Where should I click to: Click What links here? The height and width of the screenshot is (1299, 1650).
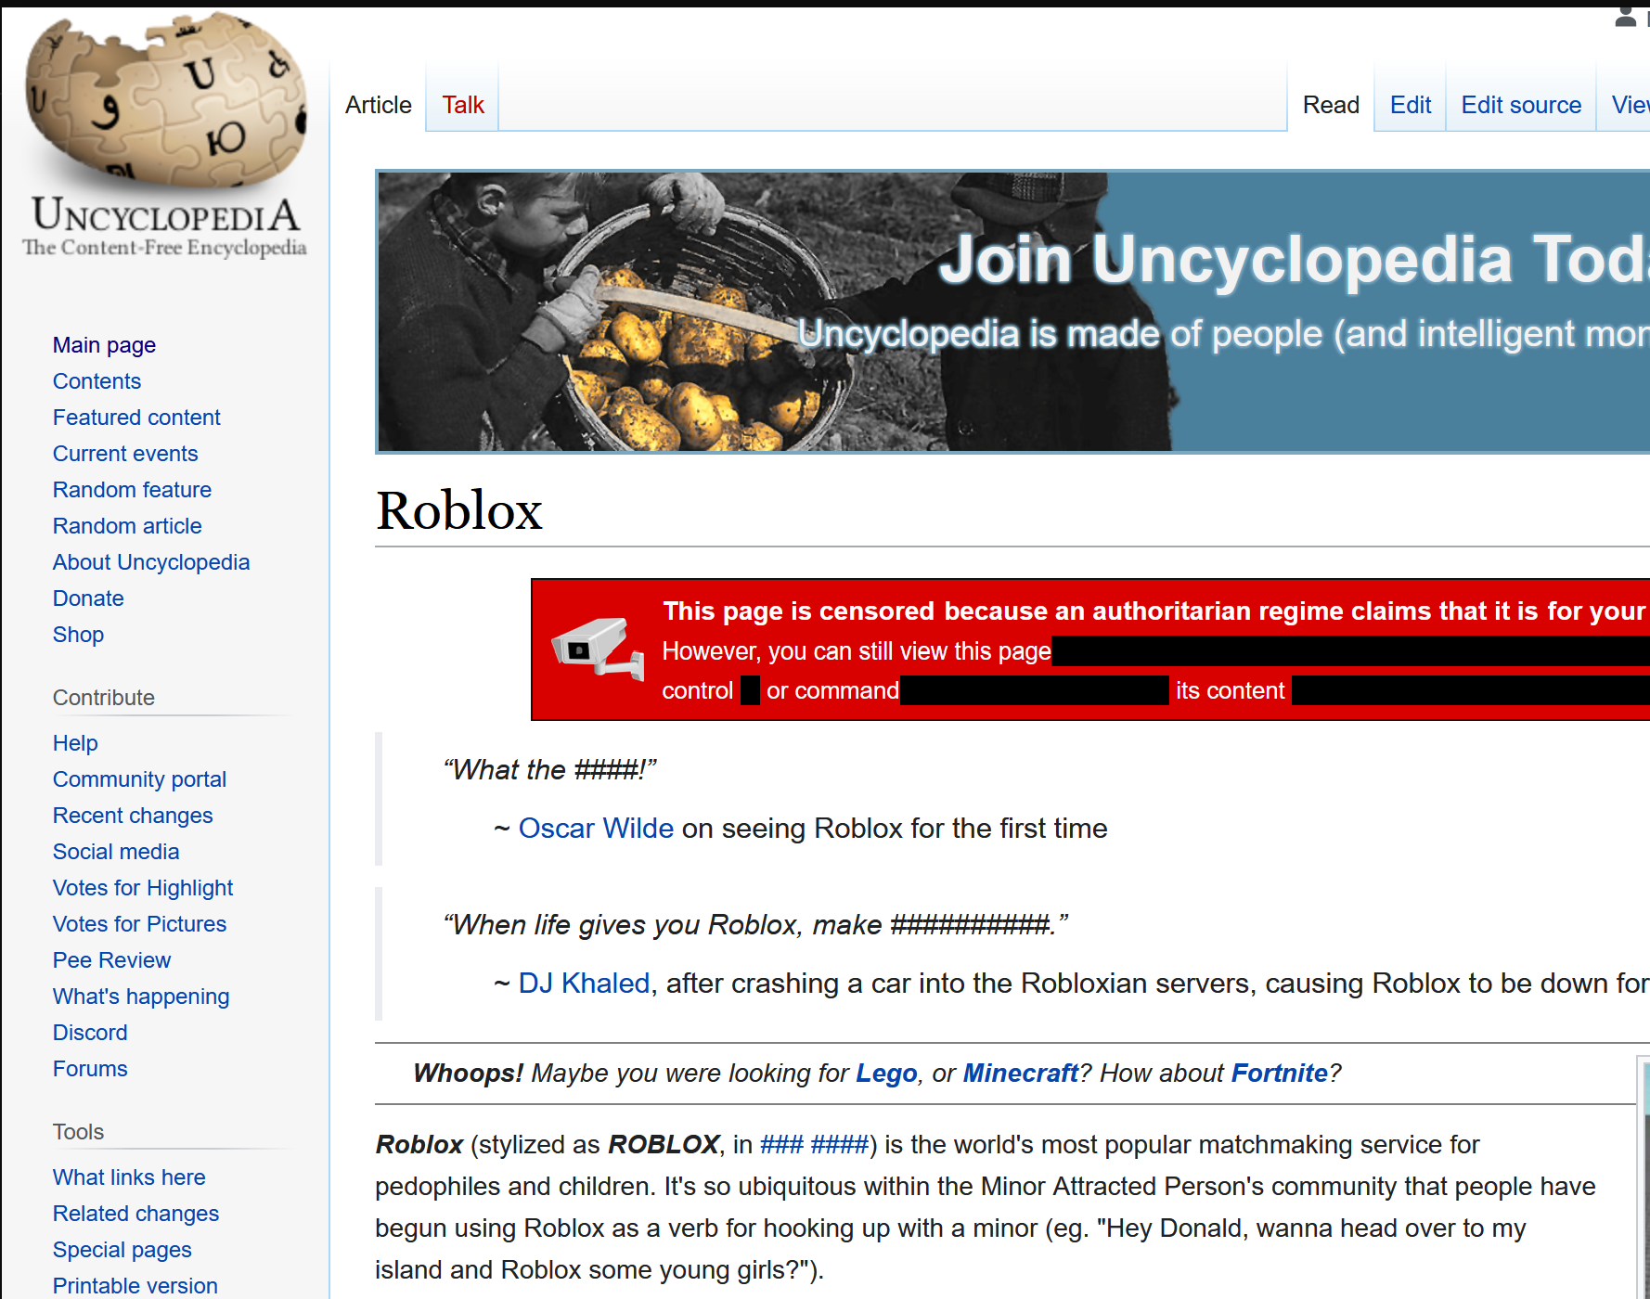click(129, 1177)
